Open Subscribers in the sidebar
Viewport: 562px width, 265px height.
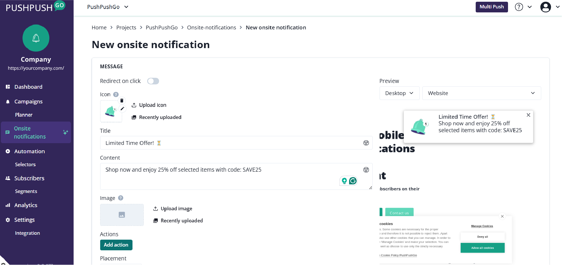(29, 178)
